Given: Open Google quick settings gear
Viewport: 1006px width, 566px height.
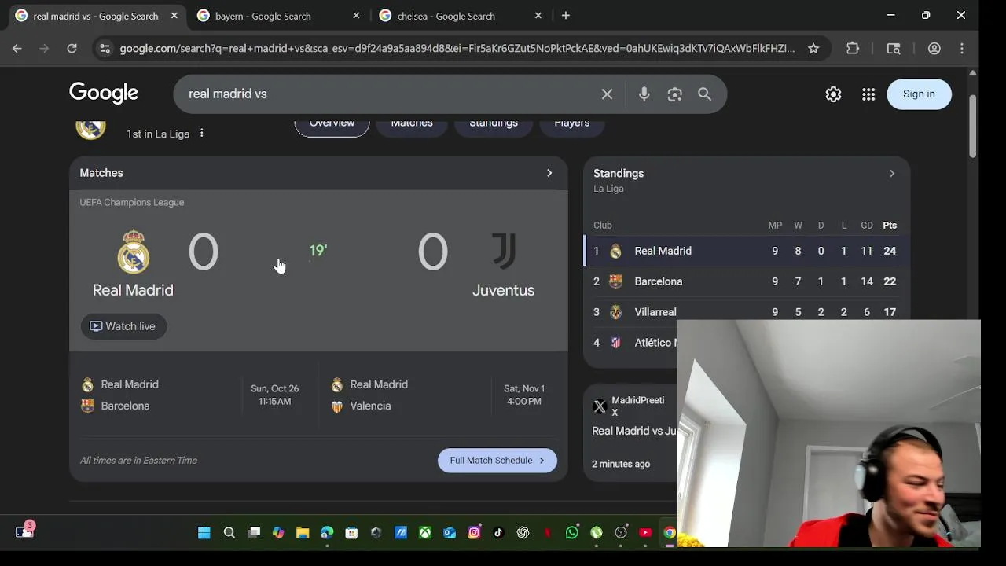Looking at the screenshot, I should tap(833, 94).
